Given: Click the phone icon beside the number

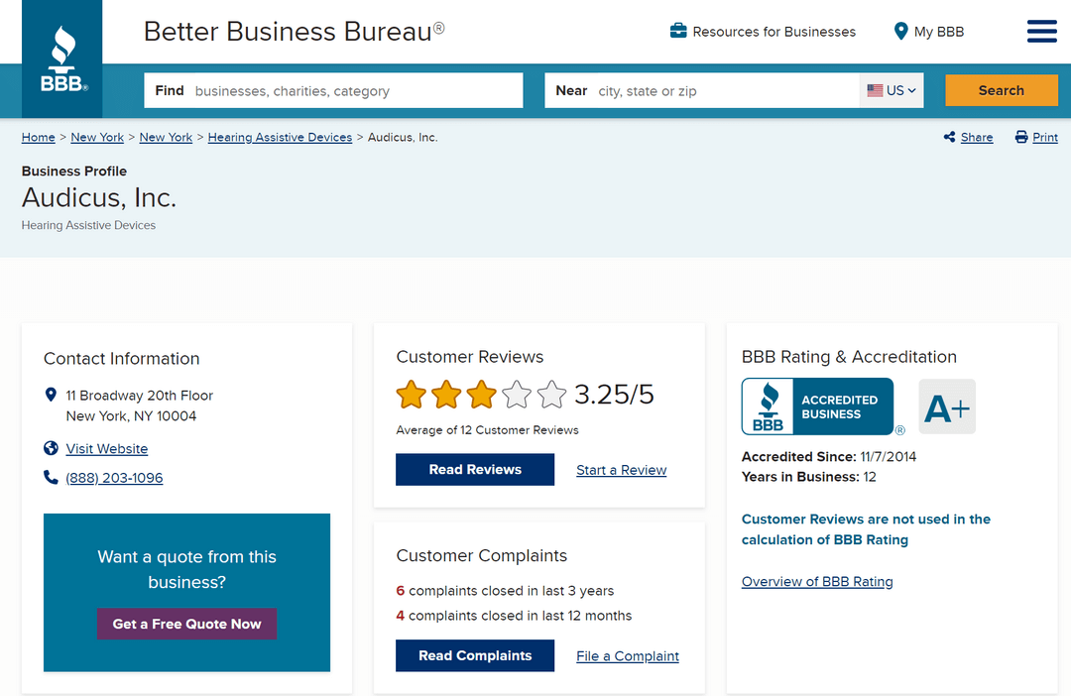Looking at the screenshot, I should pos(52,478).
